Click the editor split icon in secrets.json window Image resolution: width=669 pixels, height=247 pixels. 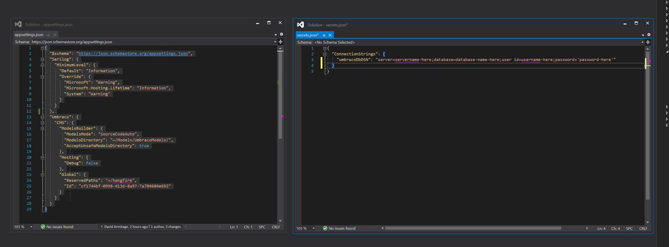(648, 42)
